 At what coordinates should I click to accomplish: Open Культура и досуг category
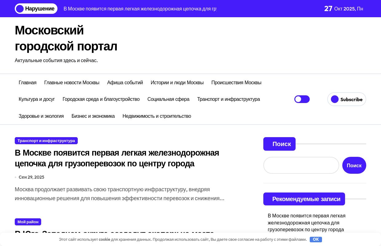pyautogui.click(x=37, y=99)
